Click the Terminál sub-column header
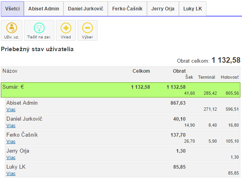 tap(207, 77)
